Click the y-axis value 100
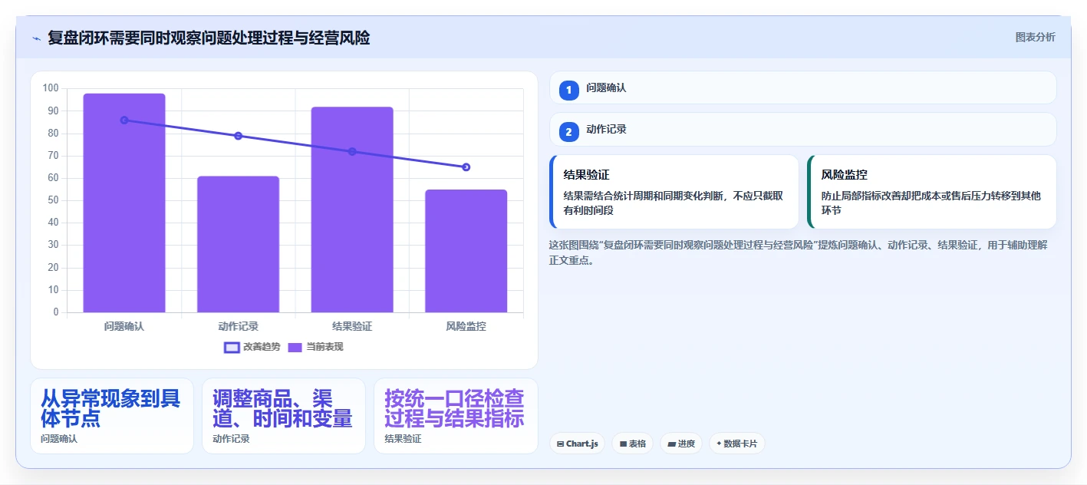Image resolution: width=1087 pixels, height=485 pixels. coord(51,88)
